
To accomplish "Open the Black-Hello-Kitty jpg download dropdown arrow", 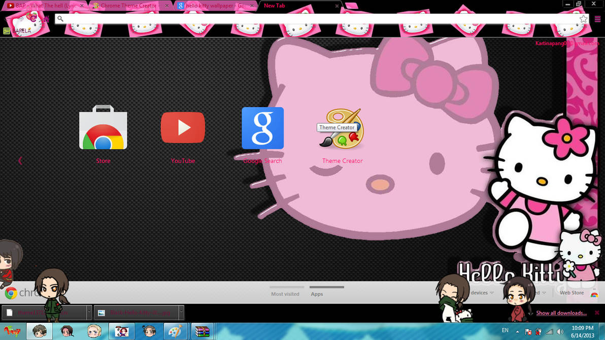I will point(181,312).
